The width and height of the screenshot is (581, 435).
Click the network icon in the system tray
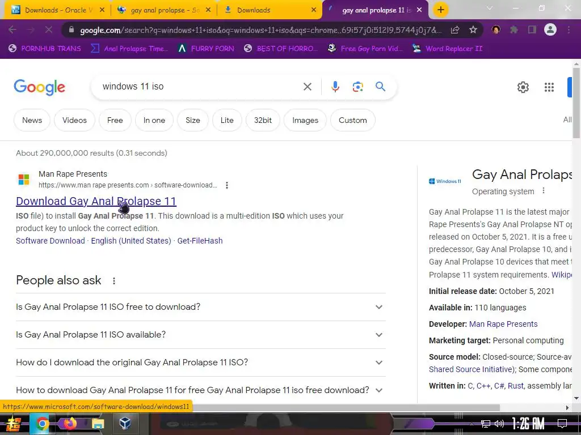[x=486, y=424]
